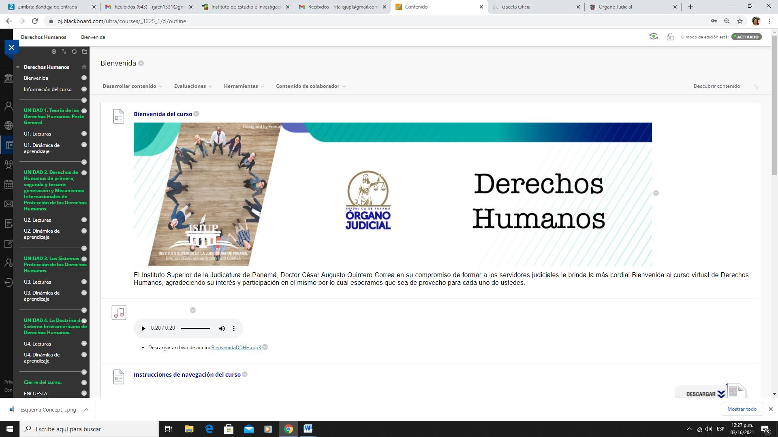Click Descubrir contenido
778x437 pixels.
pyautogui.click(x=716, y=86)
